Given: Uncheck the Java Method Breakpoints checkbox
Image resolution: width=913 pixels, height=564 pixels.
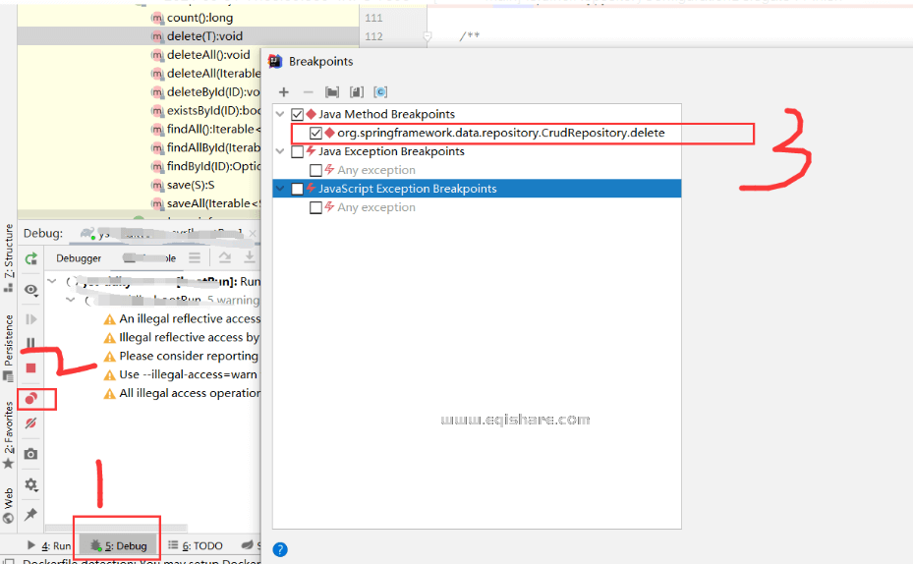Looking at the screenshot, I should (298, 115).
